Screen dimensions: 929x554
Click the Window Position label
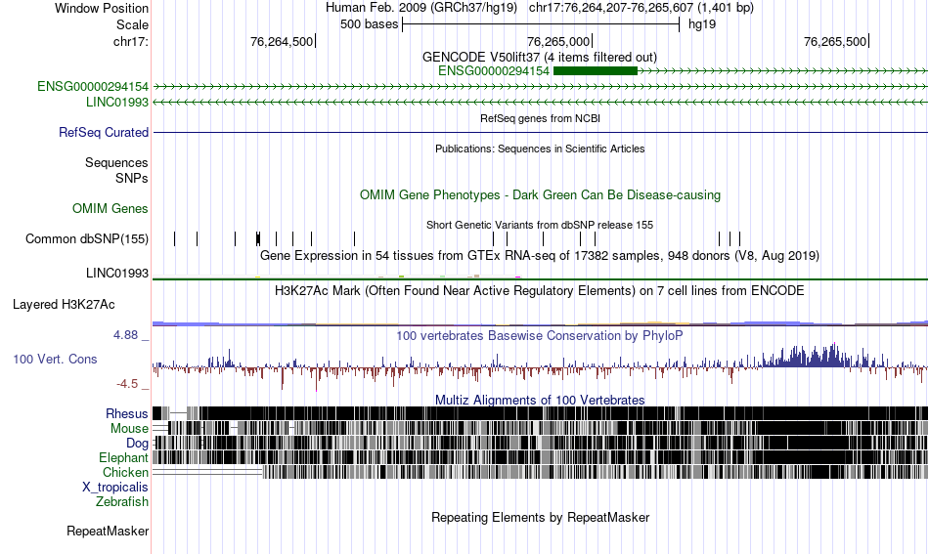pos(102,8)
